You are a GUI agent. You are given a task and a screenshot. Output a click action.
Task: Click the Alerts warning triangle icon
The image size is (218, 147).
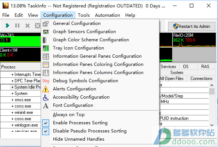(x=46, y=89)
